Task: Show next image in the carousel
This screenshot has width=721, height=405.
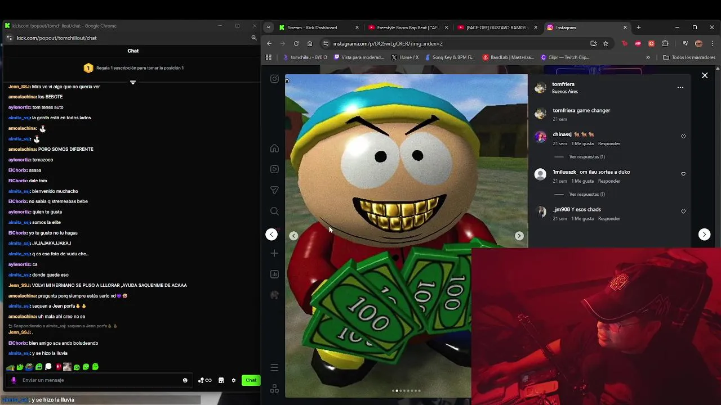Action: click(x=519, y=236)
